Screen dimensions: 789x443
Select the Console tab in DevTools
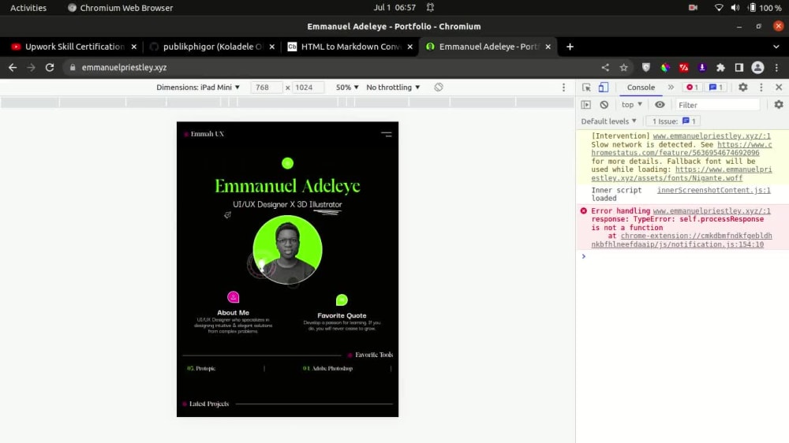pyautogui.click(x=641, y=87)
